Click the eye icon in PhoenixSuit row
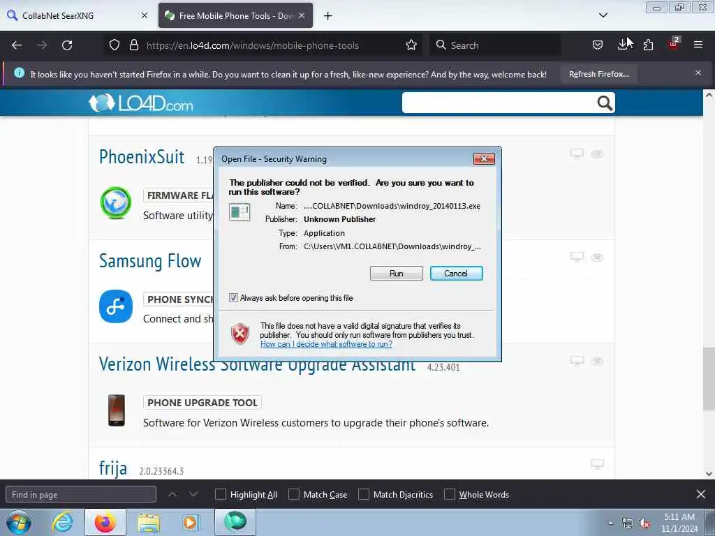Image resolution: width=715 pixels, height=536 pixels. [x=598, y=154]
